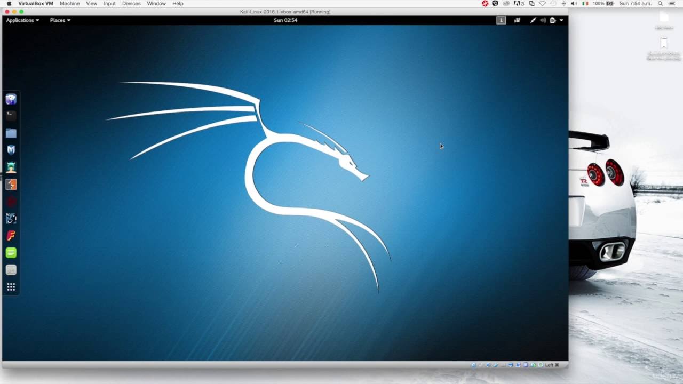Open the Input menu

click(x=109, y=3)
